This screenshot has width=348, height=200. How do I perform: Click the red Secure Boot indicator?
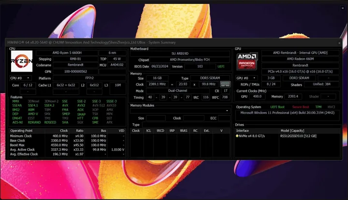click(x=301, y=107)
